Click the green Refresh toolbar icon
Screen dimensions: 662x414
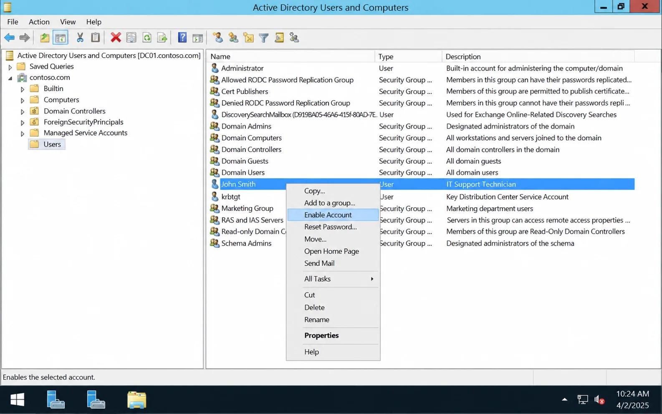(x=147, y=38)
